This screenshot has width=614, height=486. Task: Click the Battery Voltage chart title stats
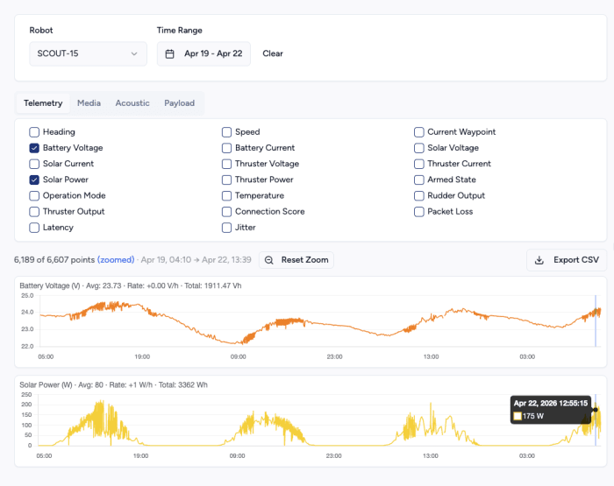click(x=131, y=285)
